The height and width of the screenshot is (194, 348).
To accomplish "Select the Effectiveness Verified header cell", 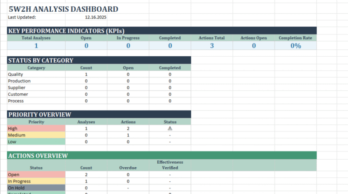I will (x=170, y=165).
